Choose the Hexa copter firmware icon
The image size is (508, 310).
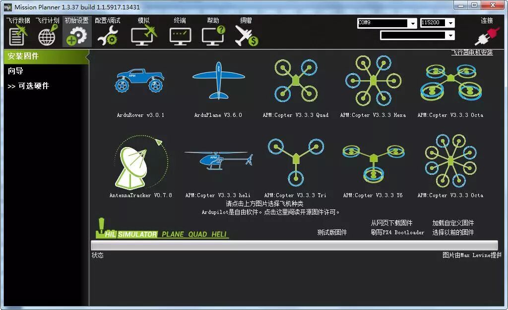[373, 82]
